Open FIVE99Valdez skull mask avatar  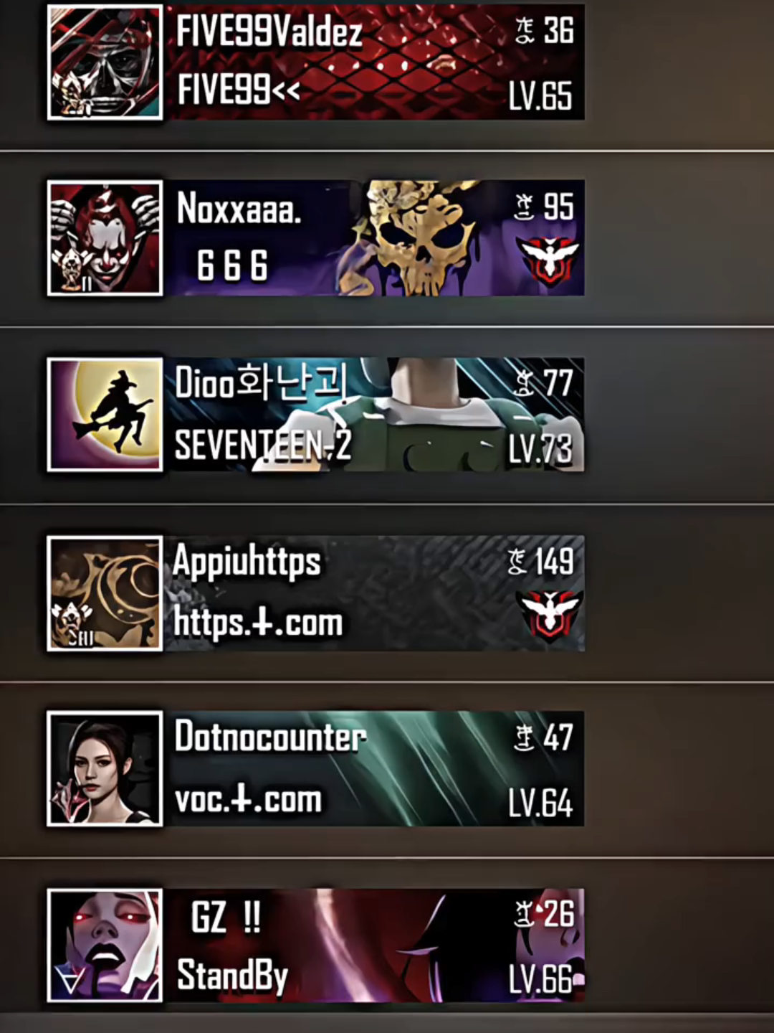point(105,62)
